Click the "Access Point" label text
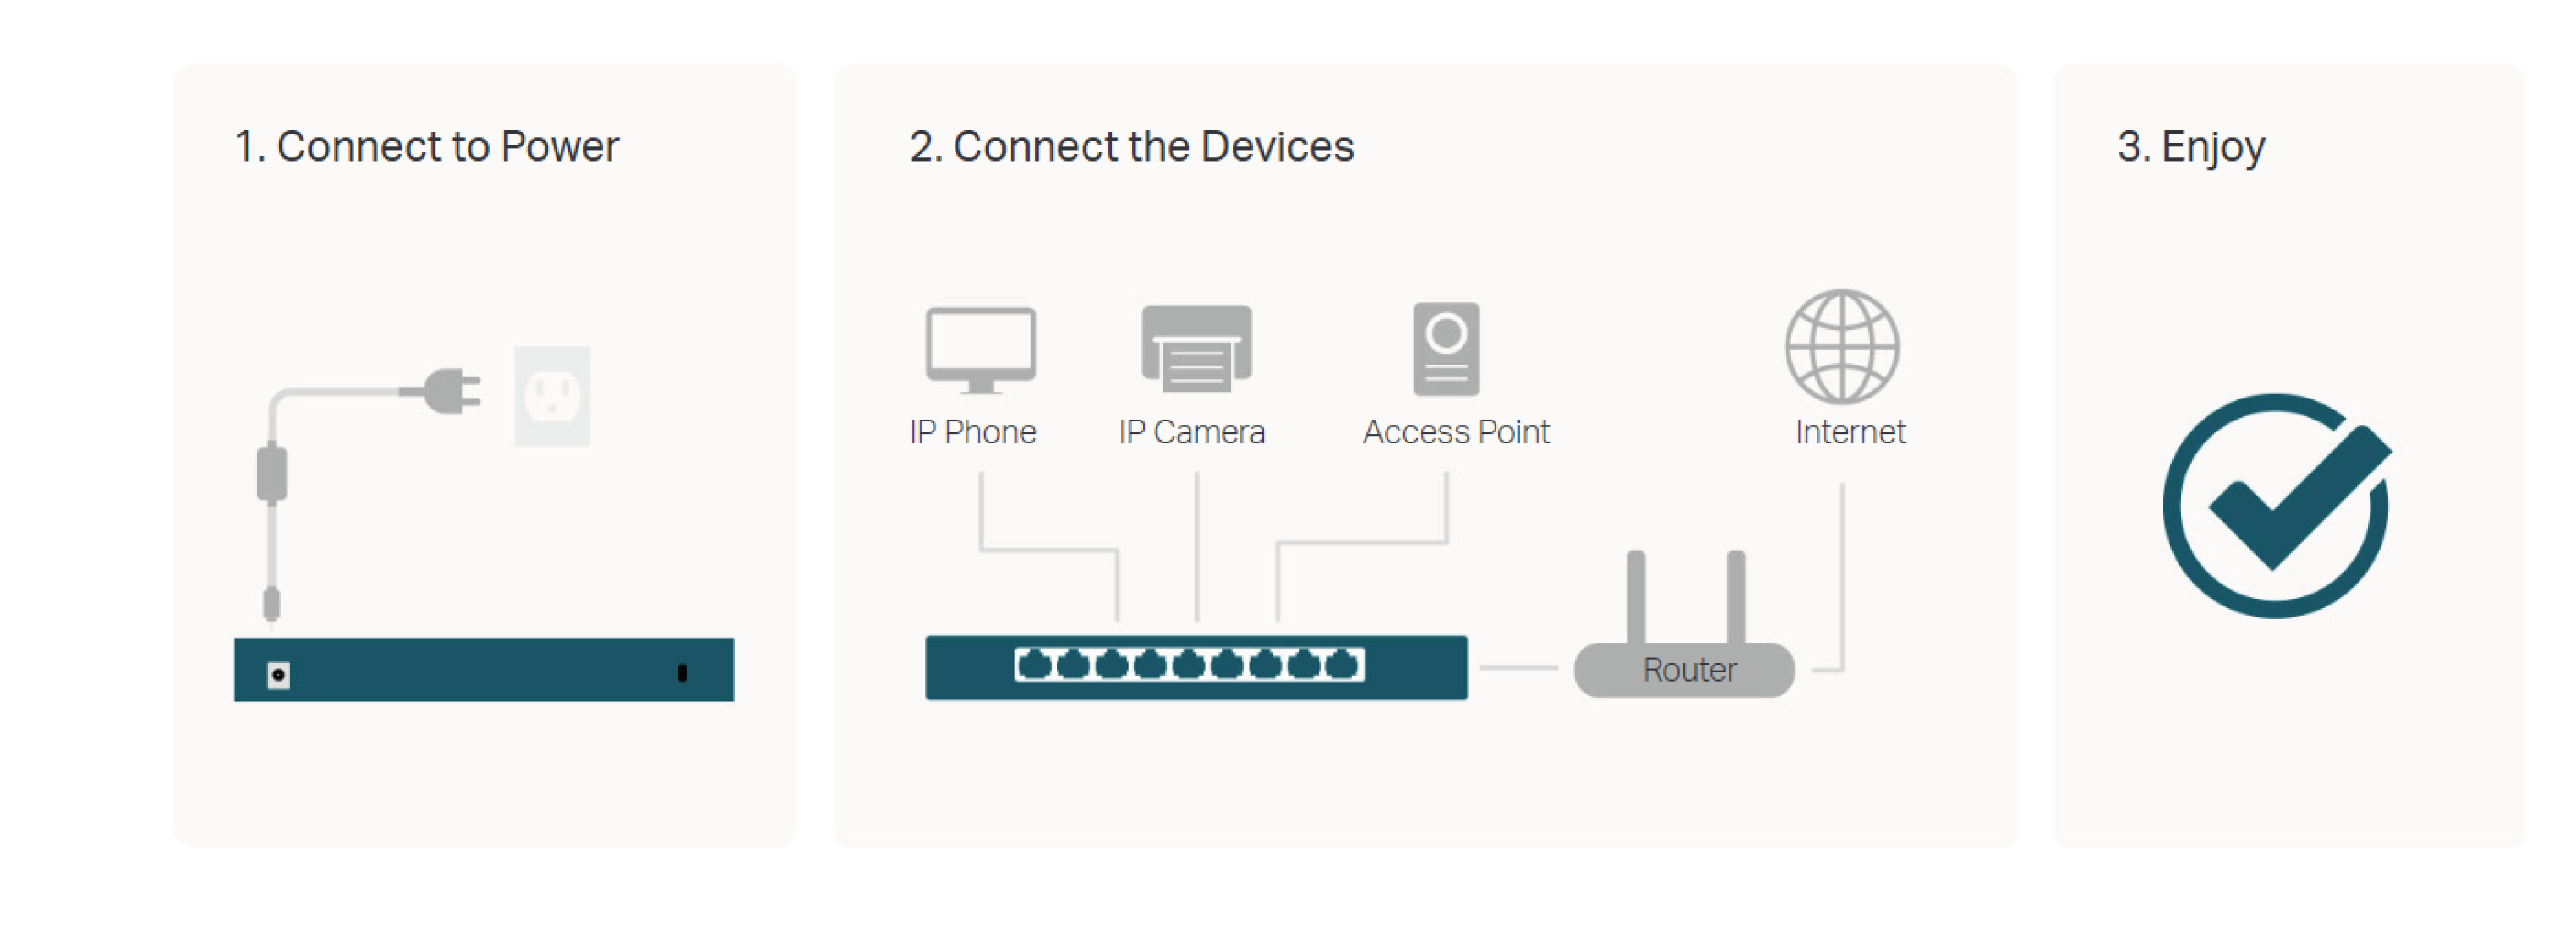 point(1456,432)
